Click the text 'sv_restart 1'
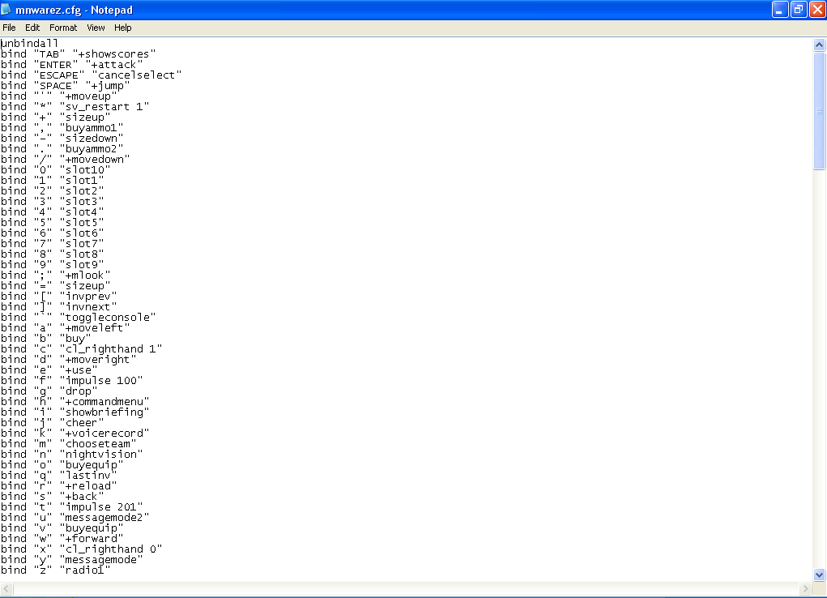Screen dimensions: 827x598 (104, 107)
